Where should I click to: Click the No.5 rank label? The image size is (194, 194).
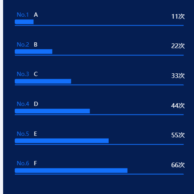click(23, 134)
